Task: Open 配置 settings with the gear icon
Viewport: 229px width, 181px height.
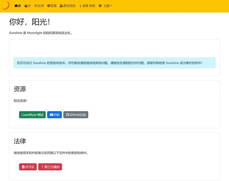Action: point(52,6)
